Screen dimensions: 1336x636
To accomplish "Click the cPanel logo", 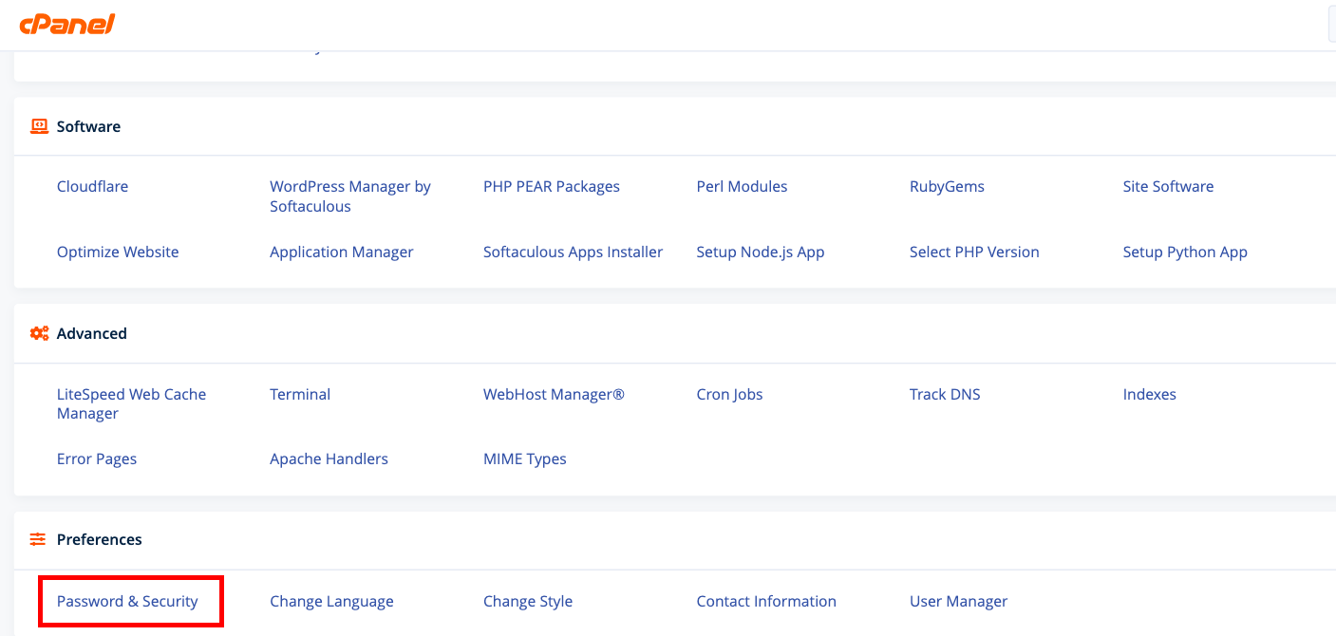I will (67, 25).
